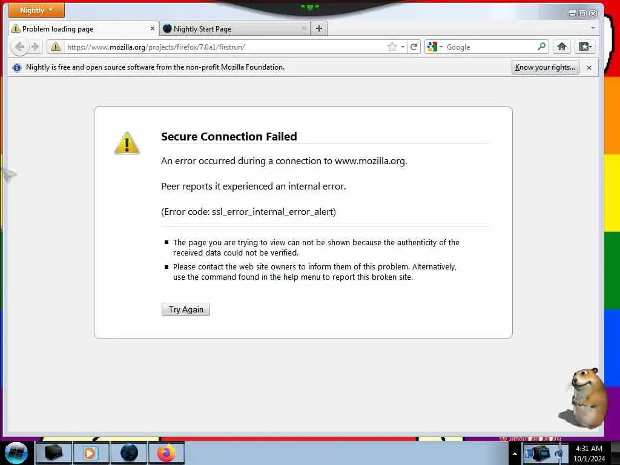Go back with the back arrow
The width and height of the screenshot is (620, 465).
(x=19, y=47)
